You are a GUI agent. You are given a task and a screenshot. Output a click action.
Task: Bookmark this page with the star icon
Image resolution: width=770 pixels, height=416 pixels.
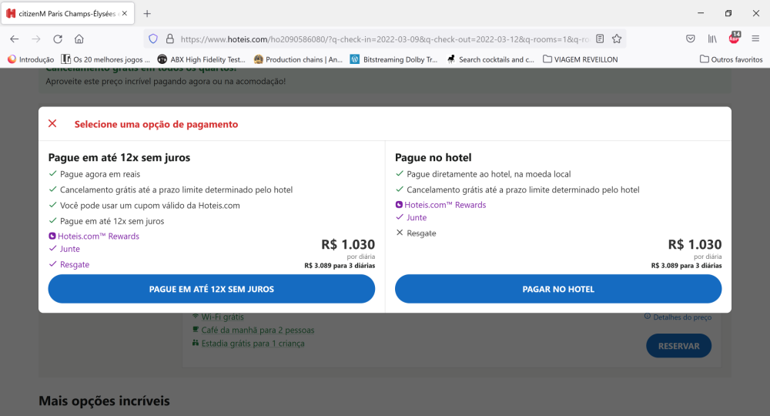click(617, 39)
